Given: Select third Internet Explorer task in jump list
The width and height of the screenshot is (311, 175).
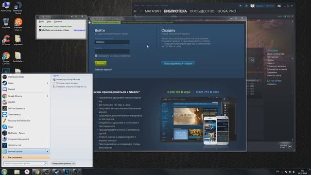Looking at the screenshot, I should pyautogui.click(x=69, y=87).
